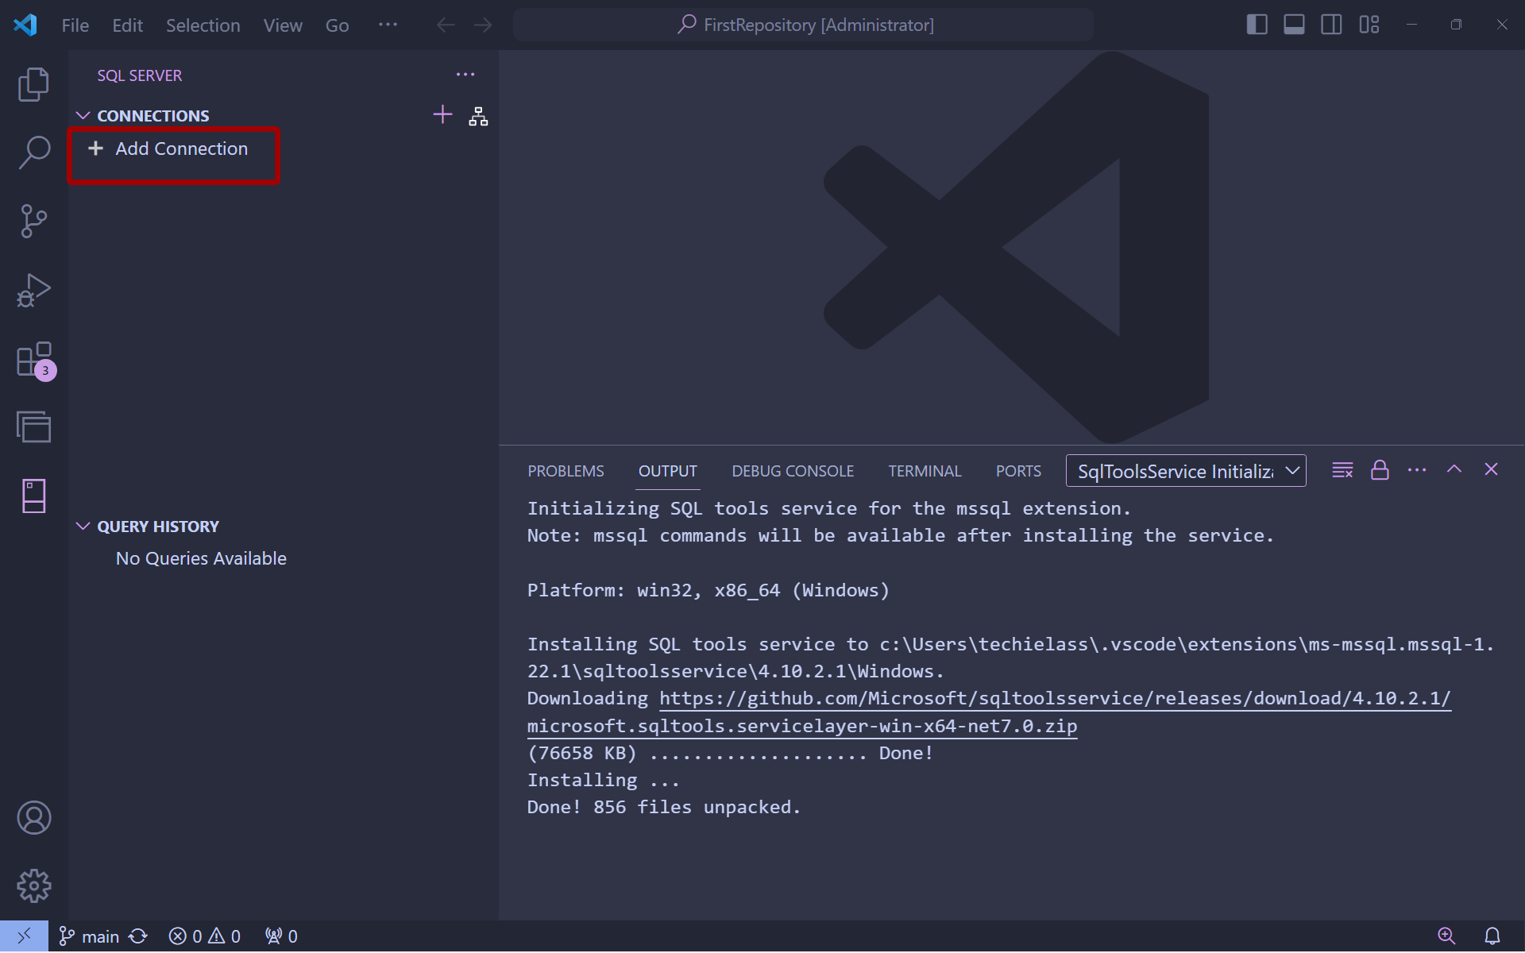
Task: Toggle auto-scroll lock in the Output panel
Action: 1380,469
